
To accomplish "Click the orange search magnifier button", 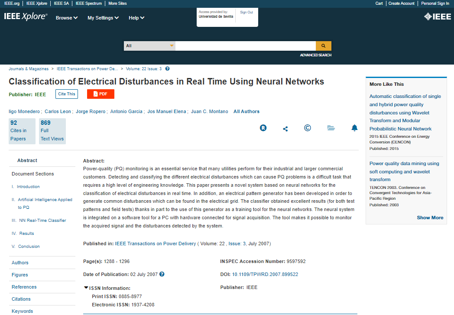I will (x=323, y=46).
